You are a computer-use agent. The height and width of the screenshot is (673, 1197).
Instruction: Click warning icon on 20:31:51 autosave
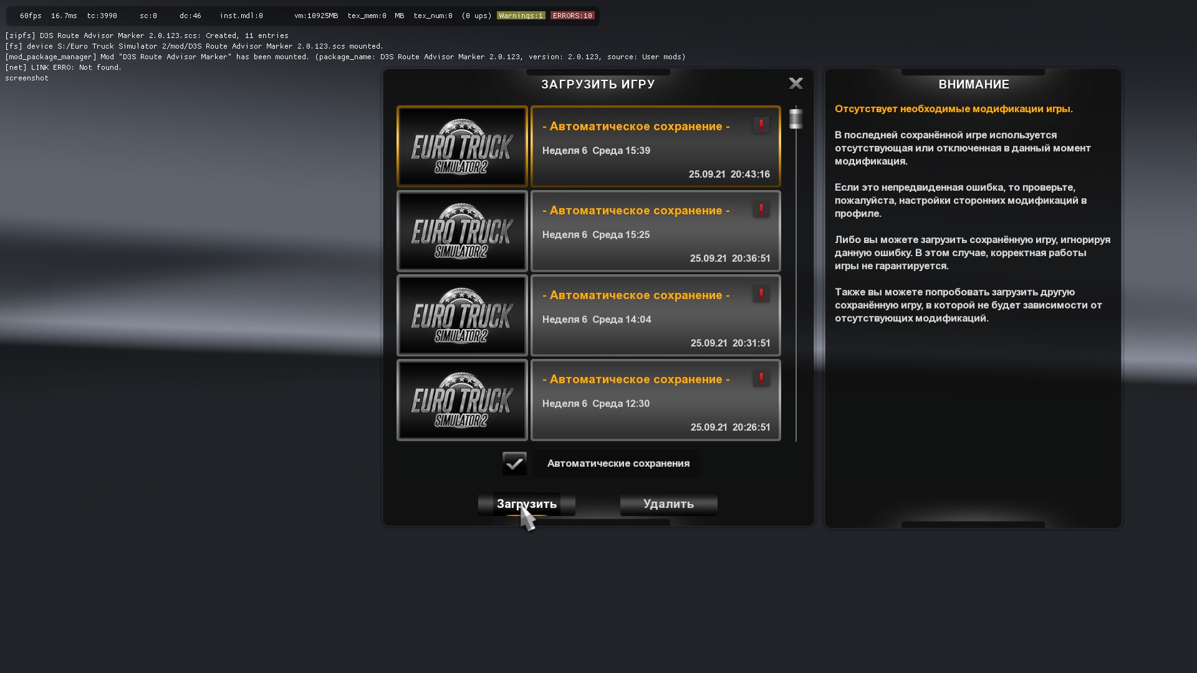coord(761,294)
